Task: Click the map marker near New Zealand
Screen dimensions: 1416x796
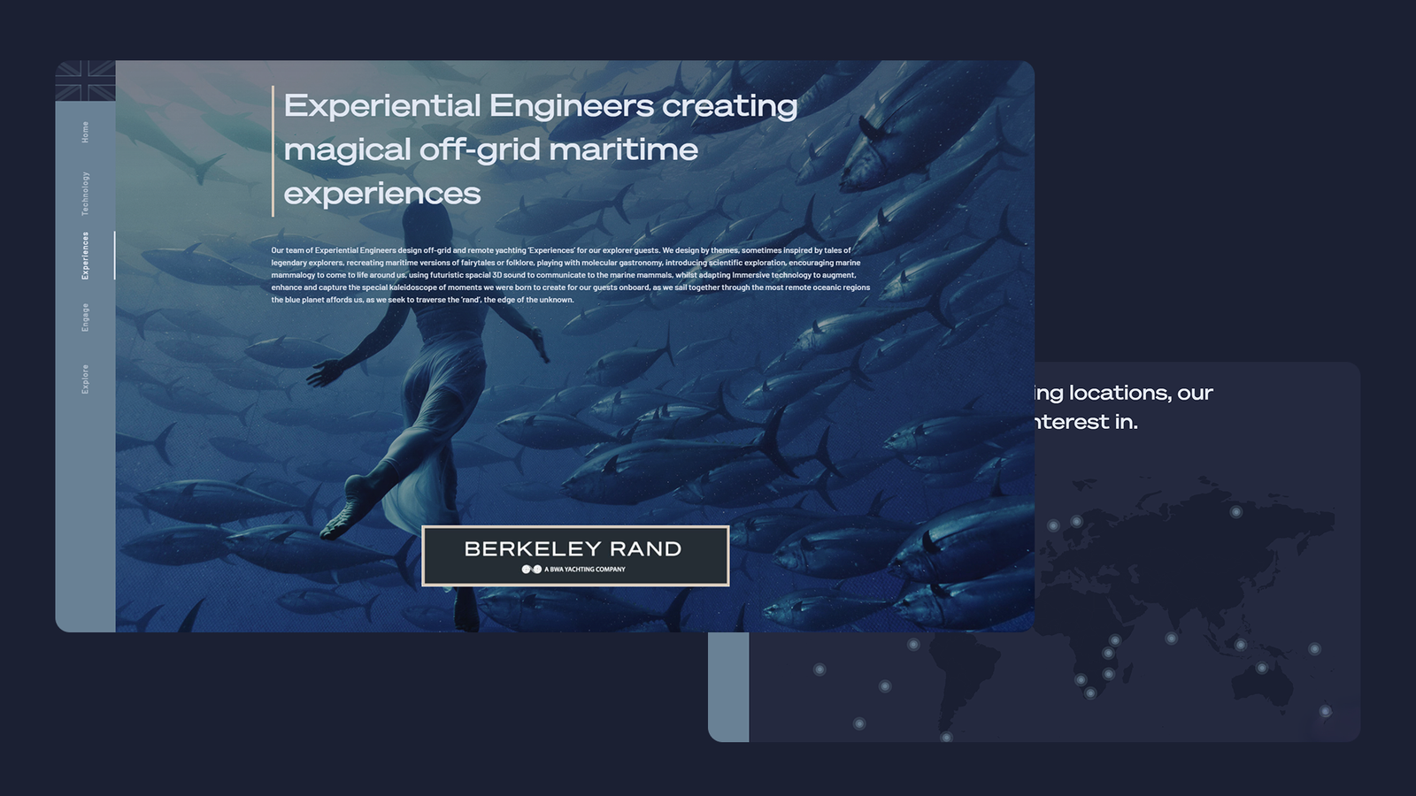Action: [1325, 711]
